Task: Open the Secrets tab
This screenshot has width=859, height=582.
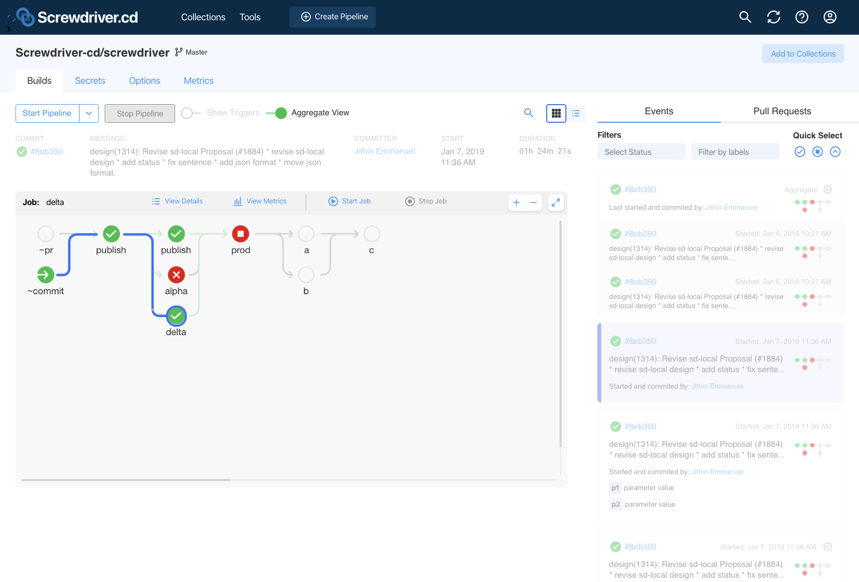Action: pos(90,81)
